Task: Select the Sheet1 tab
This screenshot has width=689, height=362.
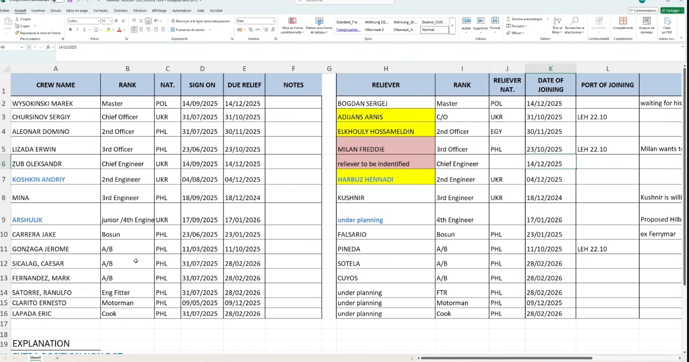Action: click(35, 357)
